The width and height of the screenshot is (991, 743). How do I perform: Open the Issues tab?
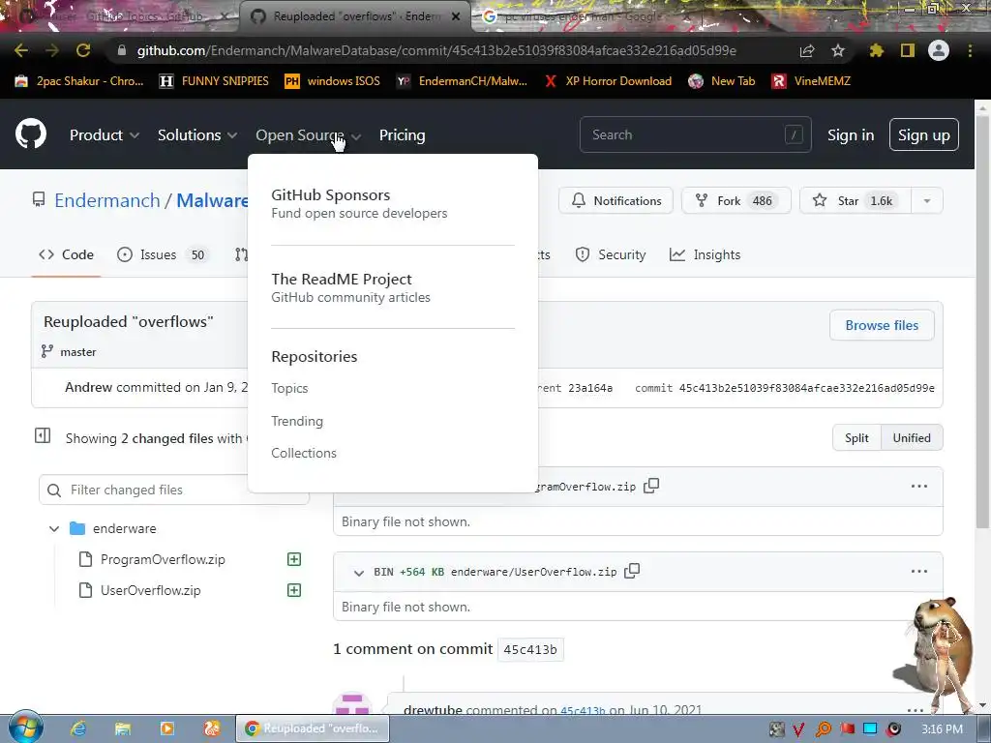point(161,254)
